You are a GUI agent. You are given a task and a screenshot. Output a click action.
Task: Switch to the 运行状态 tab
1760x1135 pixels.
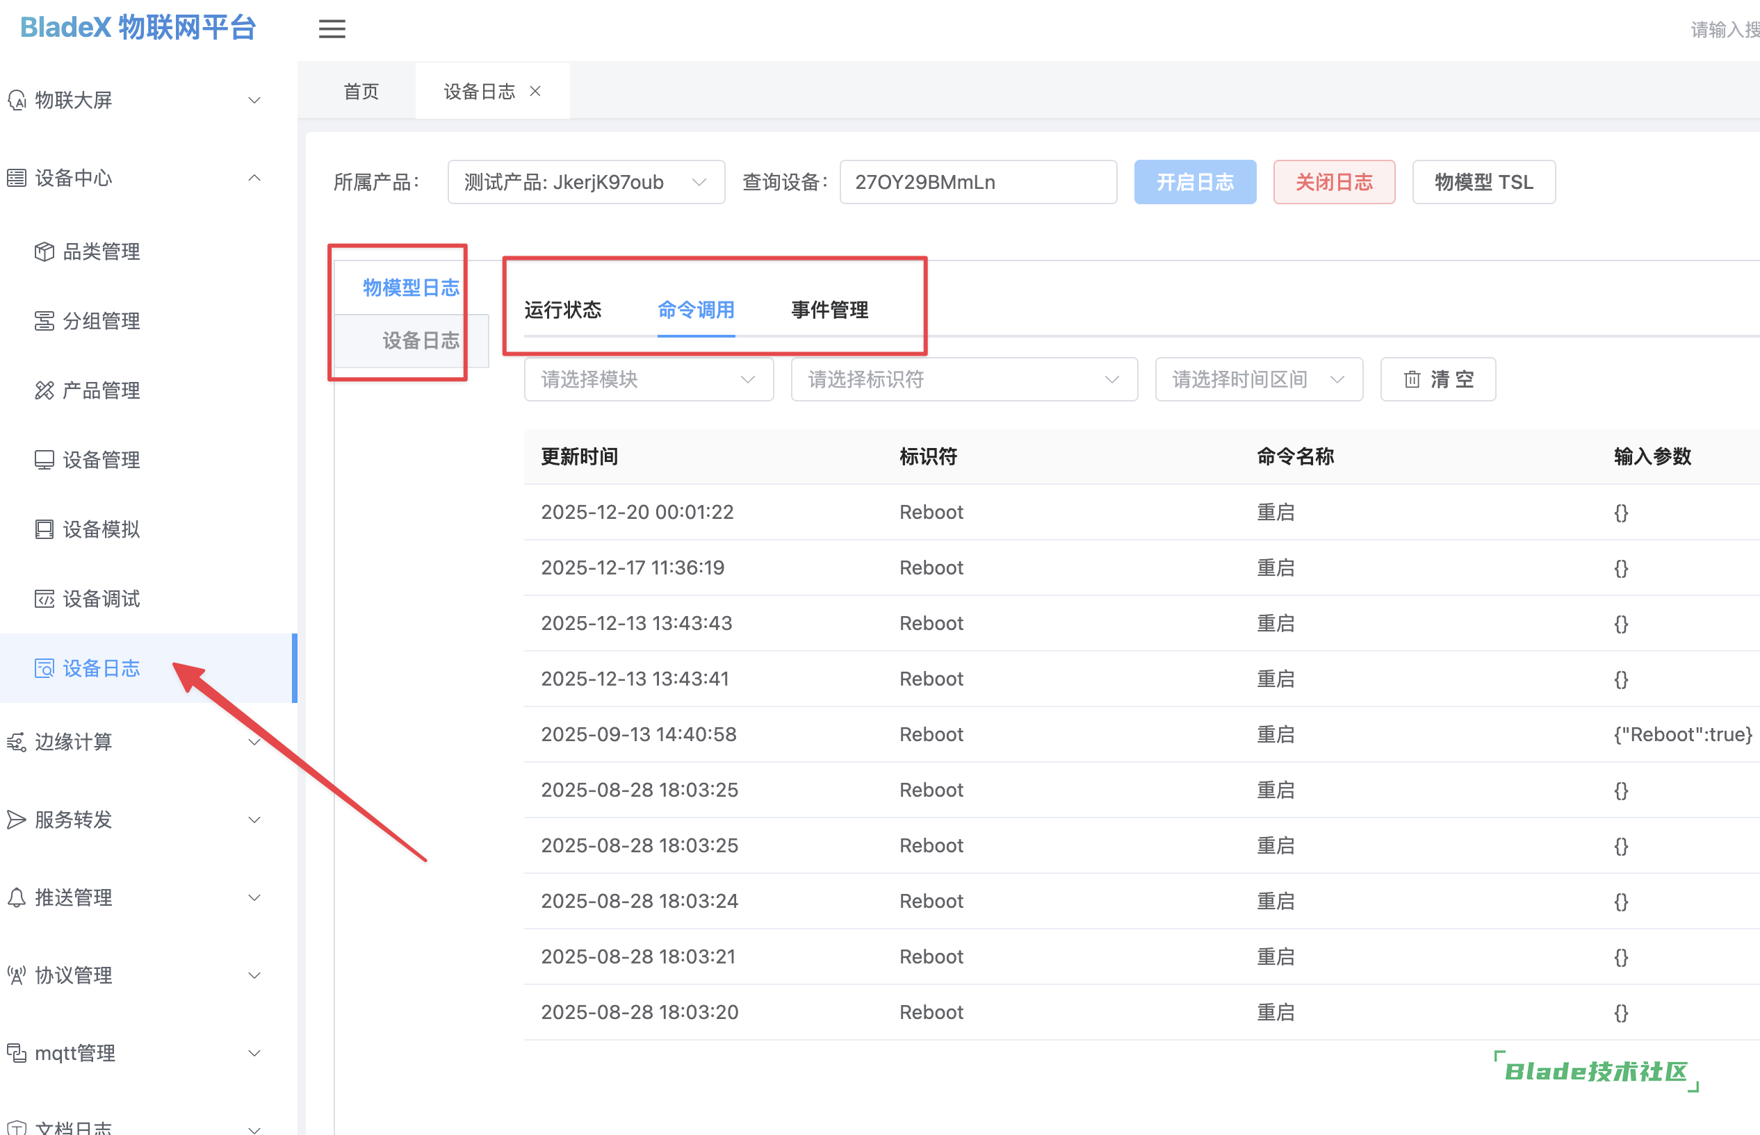coord(562,310)
